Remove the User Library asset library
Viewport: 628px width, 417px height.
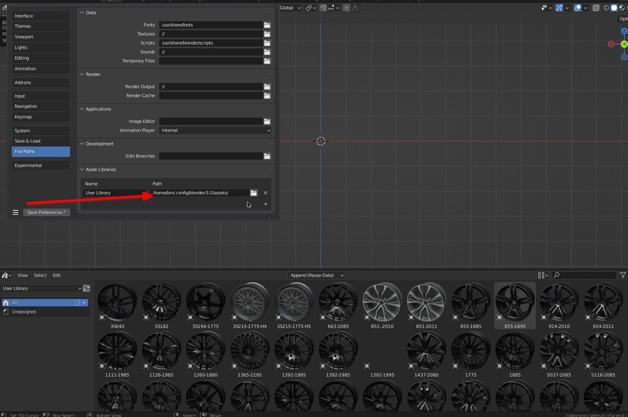pyautogui.click(x=266, y=193)
